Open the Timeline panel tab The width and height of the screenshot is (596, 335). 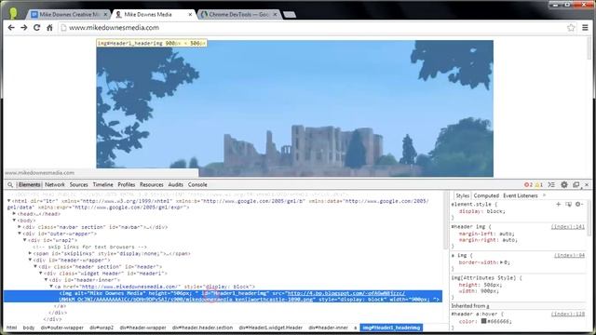103,184
